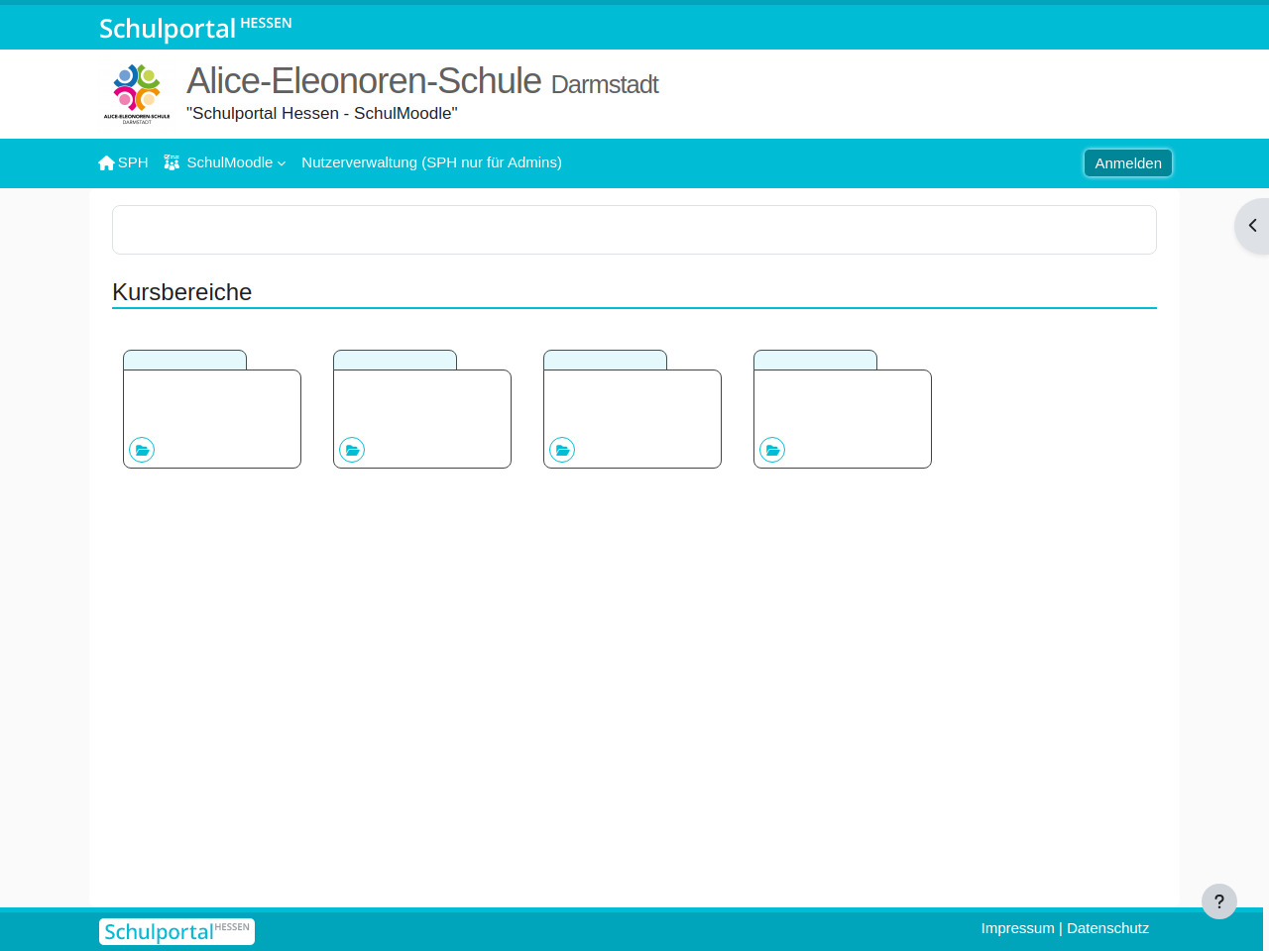The image size is (1269, 951).
Task: Click the Alice-Eleonoren-Schule Darmstadt title
Action: [x=421, y=81]
